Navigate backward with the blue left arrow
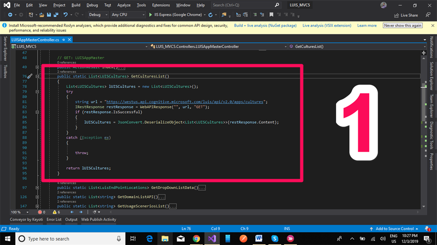Image resolution: width=437 pixels, height=245 pixels. 71,212
